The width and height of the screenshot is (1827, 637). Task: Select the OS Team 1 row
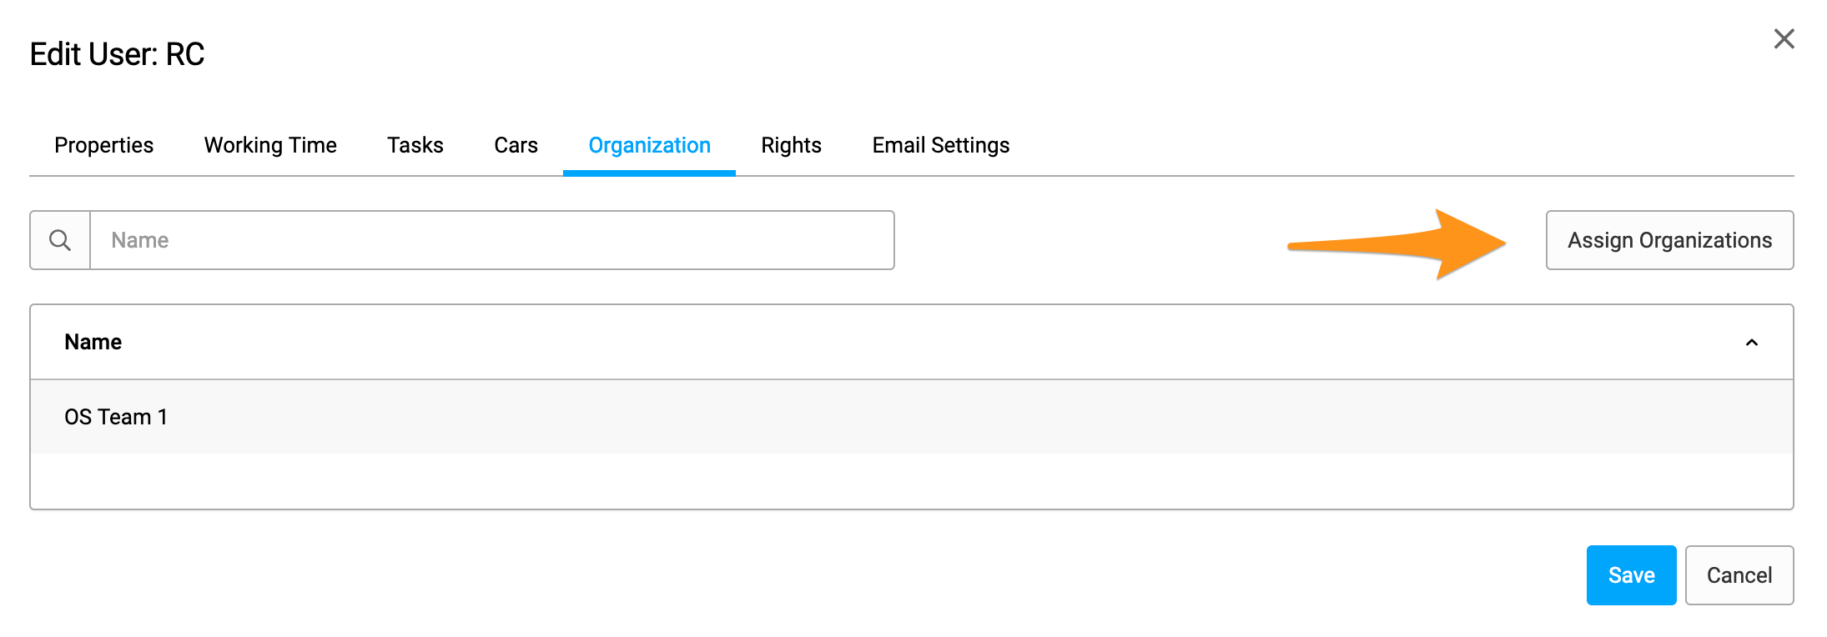point(912,417)
